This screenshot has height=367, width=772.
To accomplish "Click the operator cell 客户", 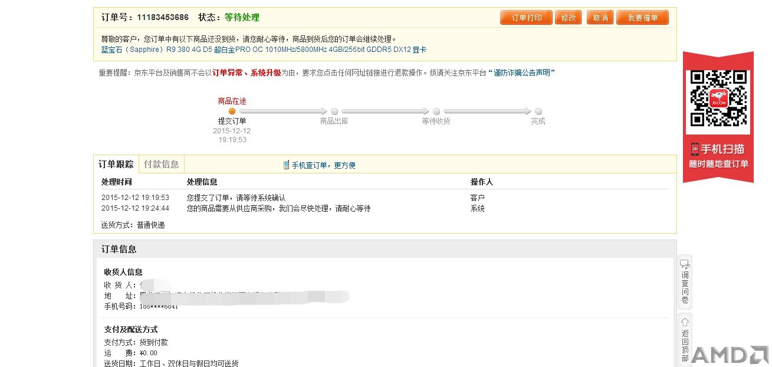I will click(477, 198).
